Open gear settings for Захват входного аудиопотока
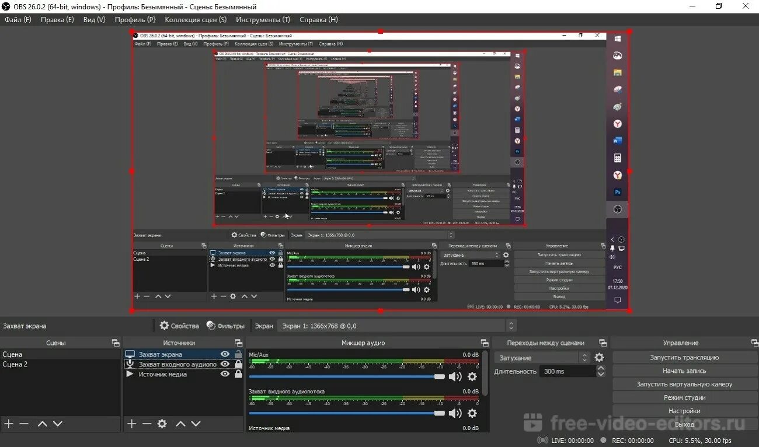The height and width of the screenshot is (447, 759). coord(472,413)
